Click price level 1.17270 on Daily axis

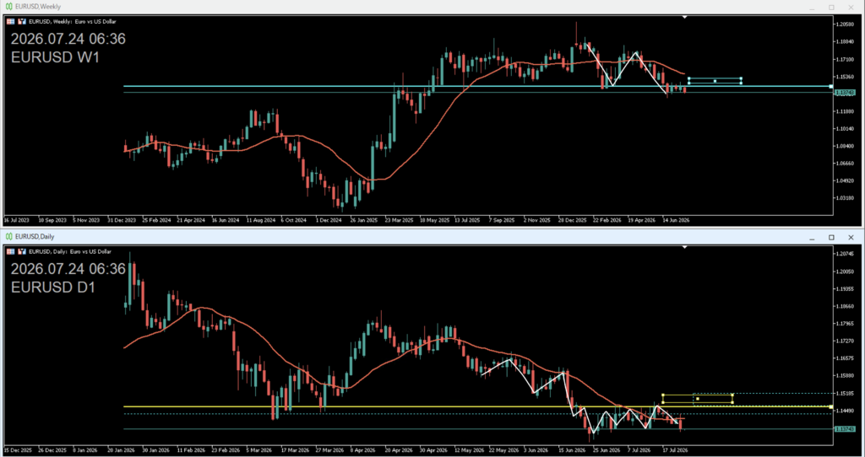coord(843,341)
